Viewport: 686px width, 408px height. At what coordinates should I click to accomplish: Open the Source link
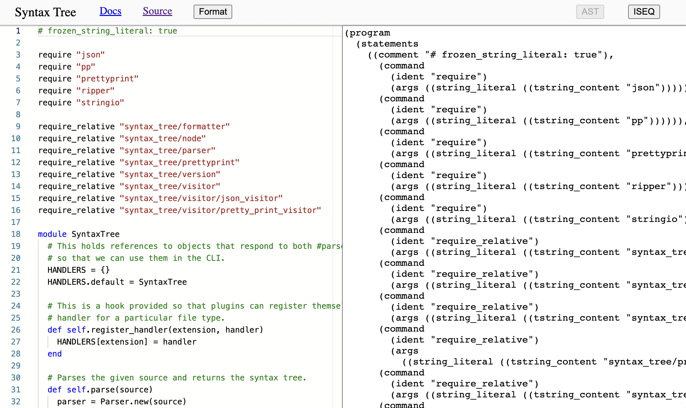(157, 12)
